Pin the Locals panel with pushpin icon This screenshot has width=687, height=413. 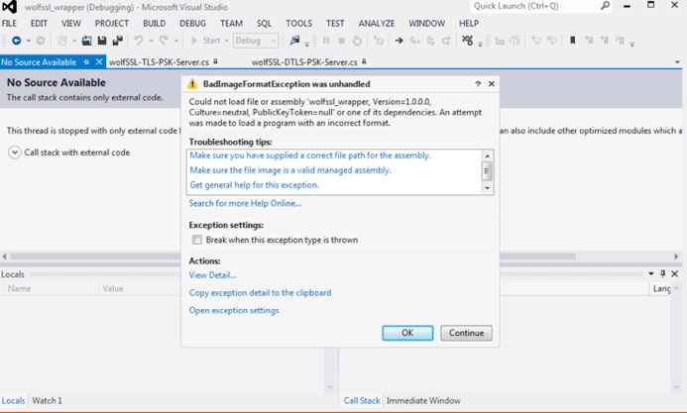point(663,273)
